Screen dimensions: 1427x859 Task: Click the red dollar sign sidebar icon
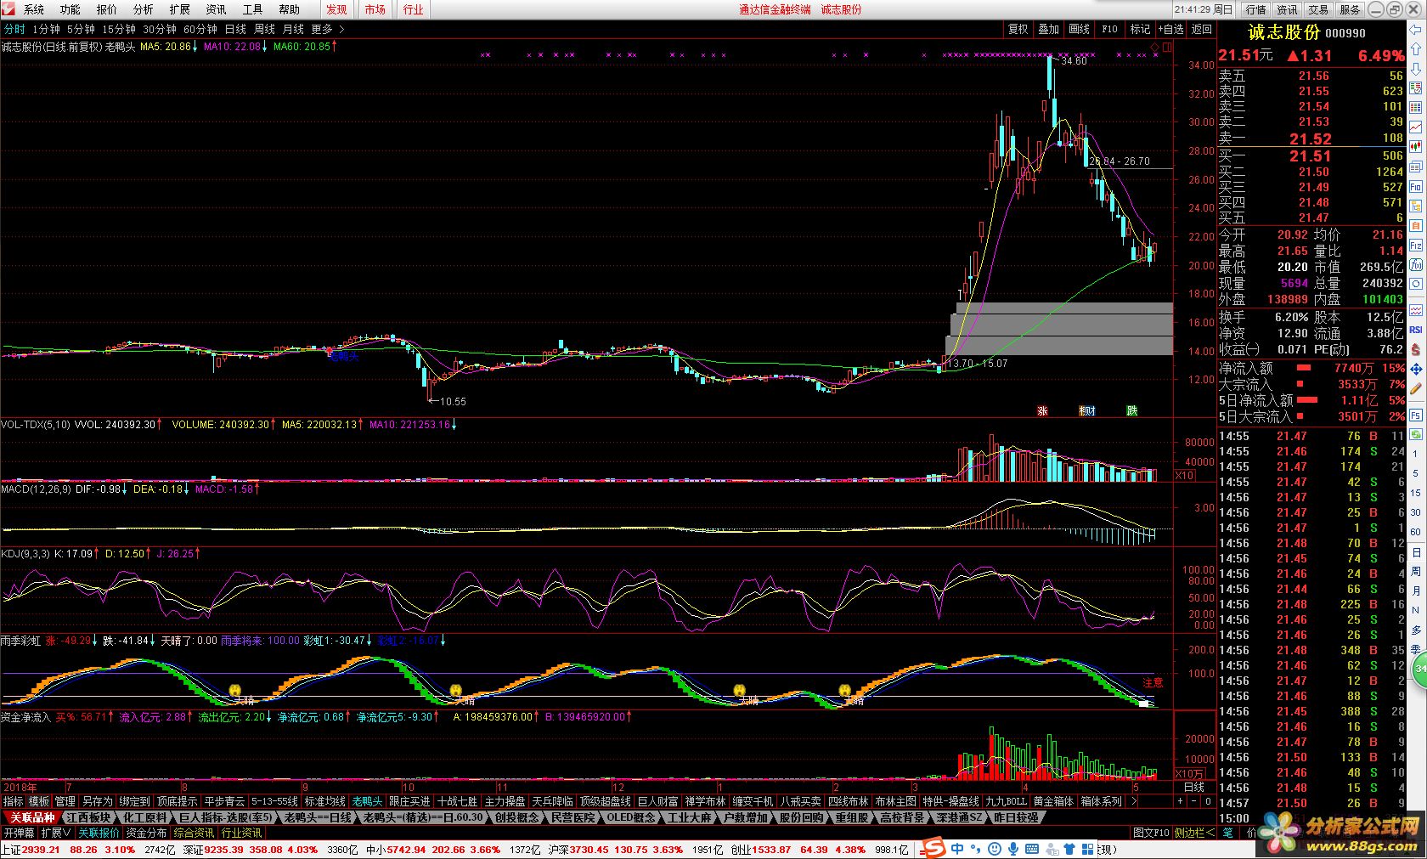(1416, 348)
